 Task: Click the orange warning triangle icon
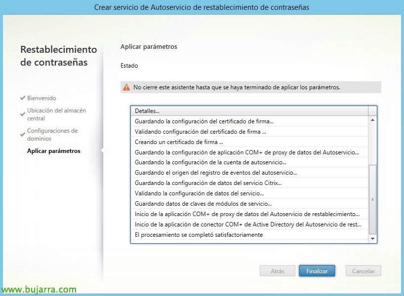126,87
